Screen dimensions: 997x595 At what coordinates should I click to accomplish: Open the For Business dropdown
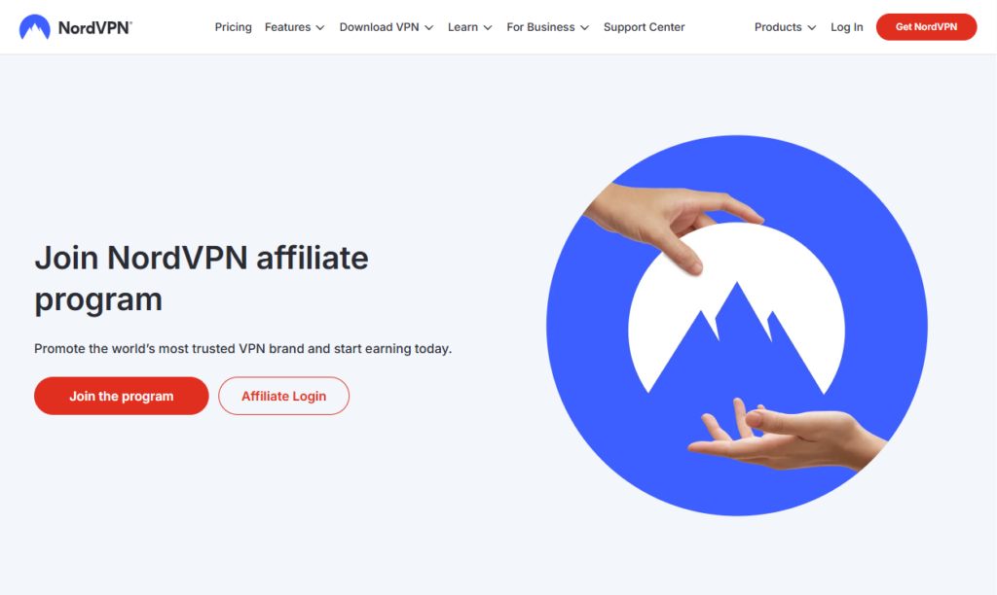tap(547, 27)
